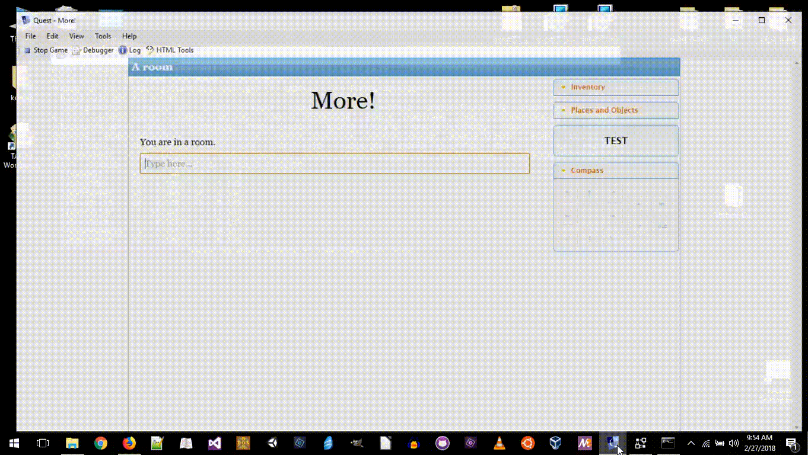
Task: Click the compass northwest arrow button
Action: tap(567, 193)
